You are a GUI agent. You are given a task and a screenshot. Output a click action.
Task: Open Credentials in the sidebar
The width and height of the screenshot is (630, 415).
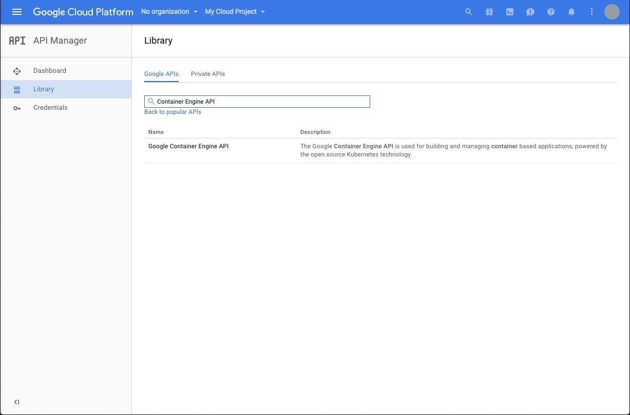pos(66,108)
